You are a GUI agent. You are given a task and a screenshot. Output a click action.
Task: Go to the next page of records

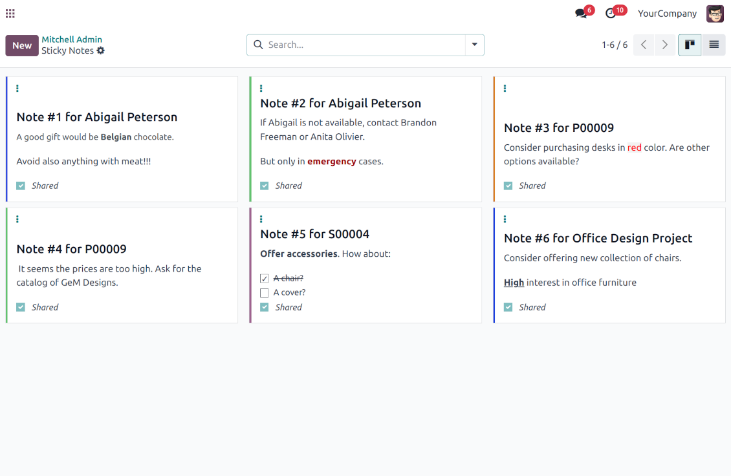click(x=664, y=45)
